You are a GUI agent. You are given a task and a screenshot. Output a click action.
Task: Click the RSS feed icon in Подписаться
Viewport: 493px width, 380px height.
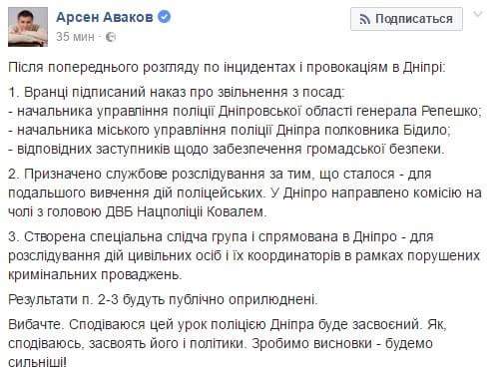point(364,19)
